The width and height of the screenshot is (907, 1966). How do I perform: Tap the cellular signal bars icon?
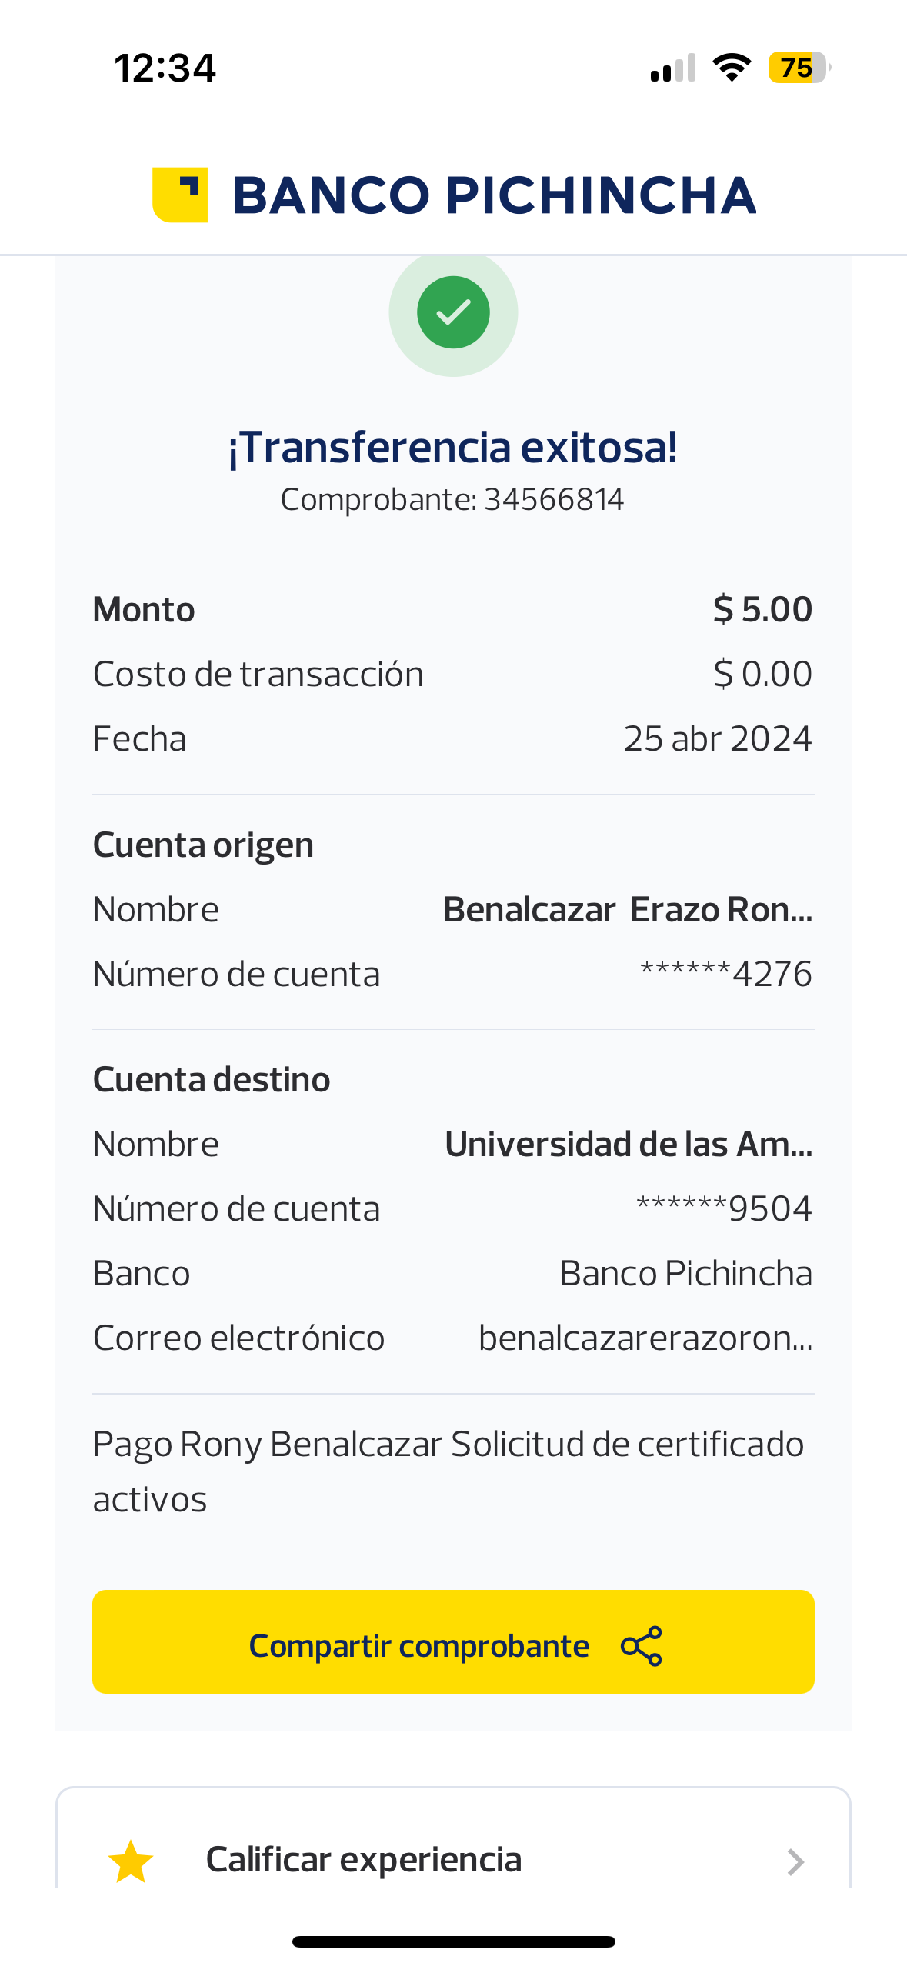point(673,68)
